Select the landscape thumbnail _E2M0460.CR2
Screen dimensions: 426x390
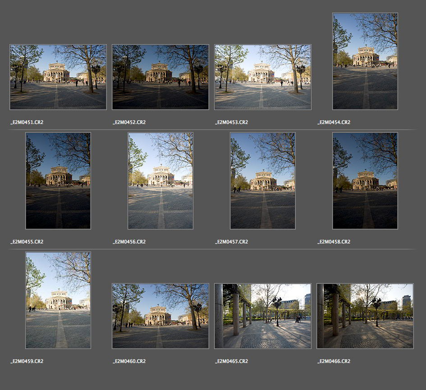[160, 316]
